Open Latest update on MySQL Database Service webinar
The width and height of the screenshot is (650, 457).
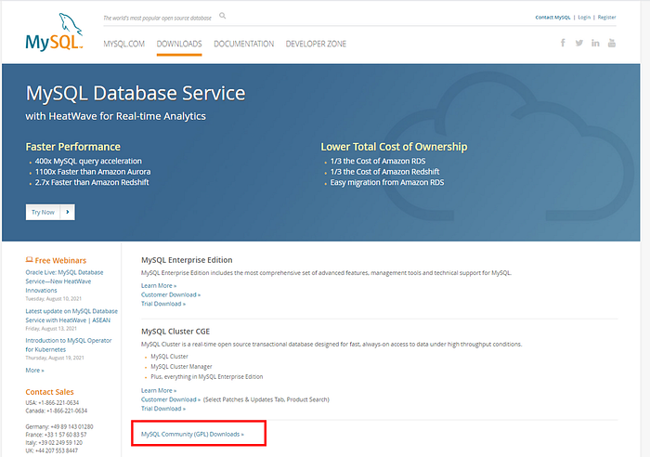(71, 316)
